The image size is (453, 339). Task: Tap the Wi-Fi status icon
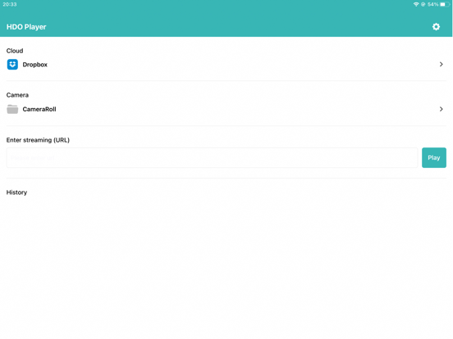point(416,4)
